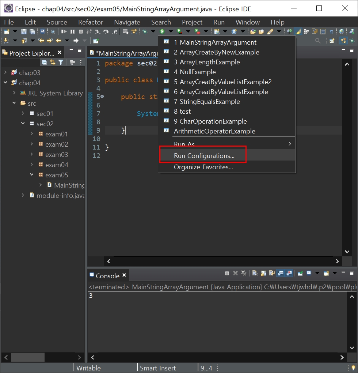
Task: Open the Window menu
Action: coord(248,22)
